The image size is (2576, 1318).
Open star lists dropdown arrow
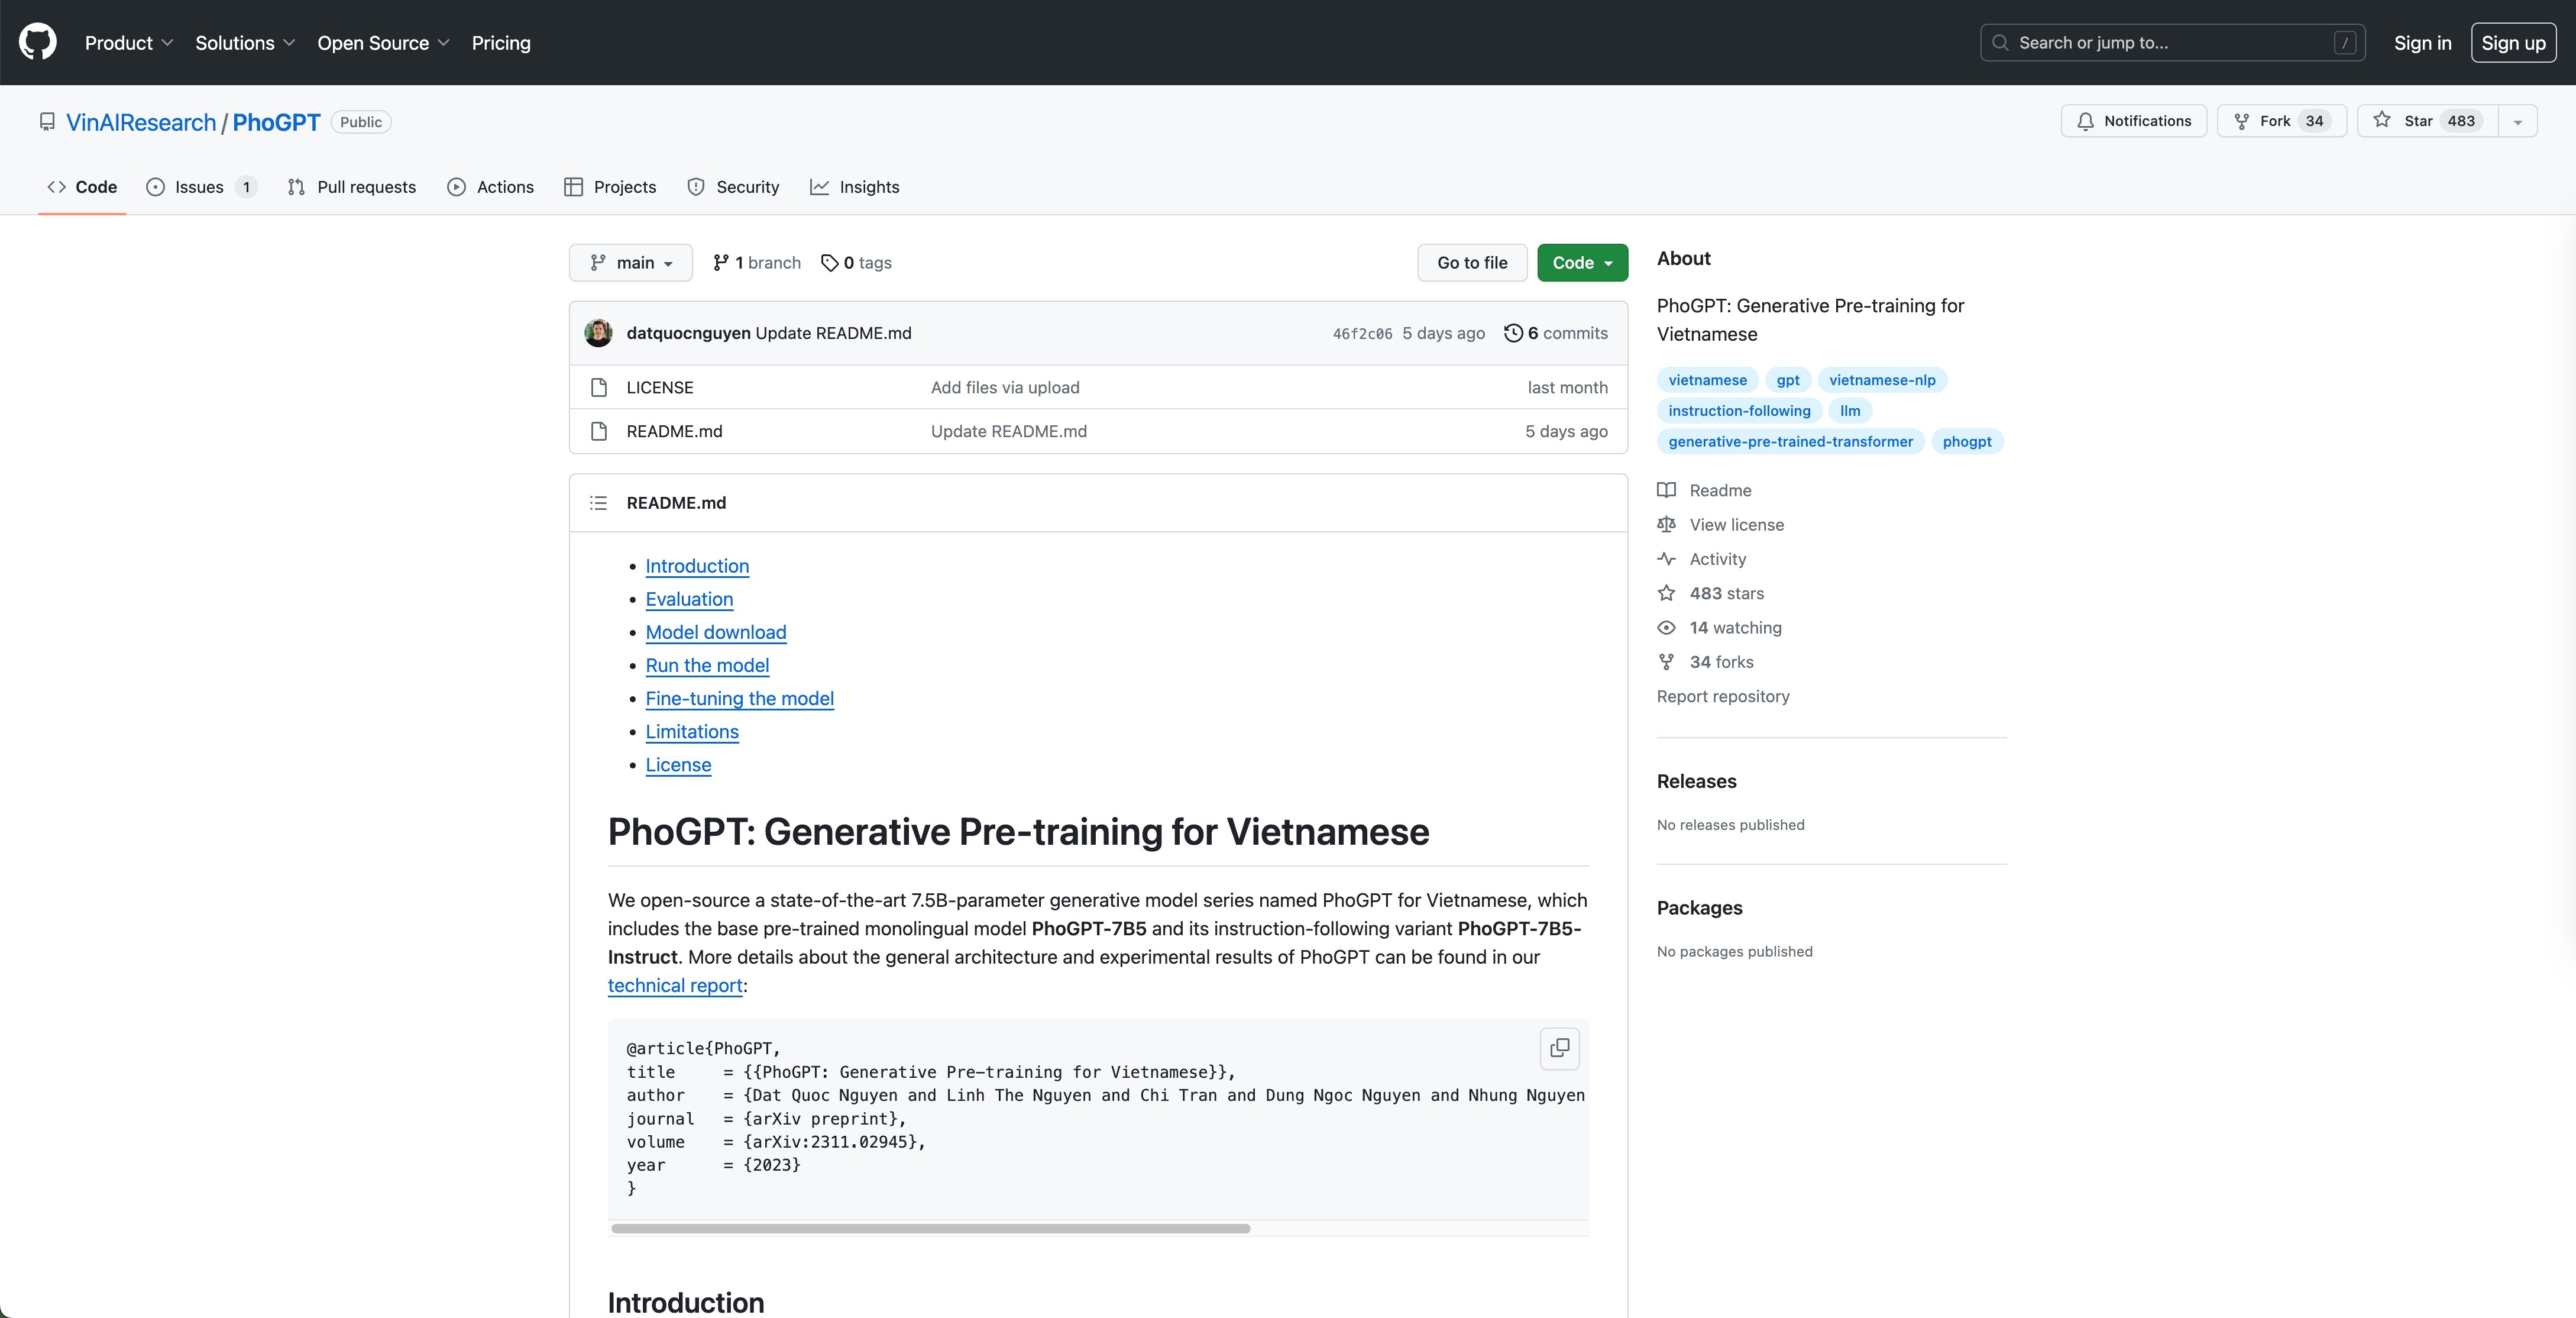coord(2518,121)
